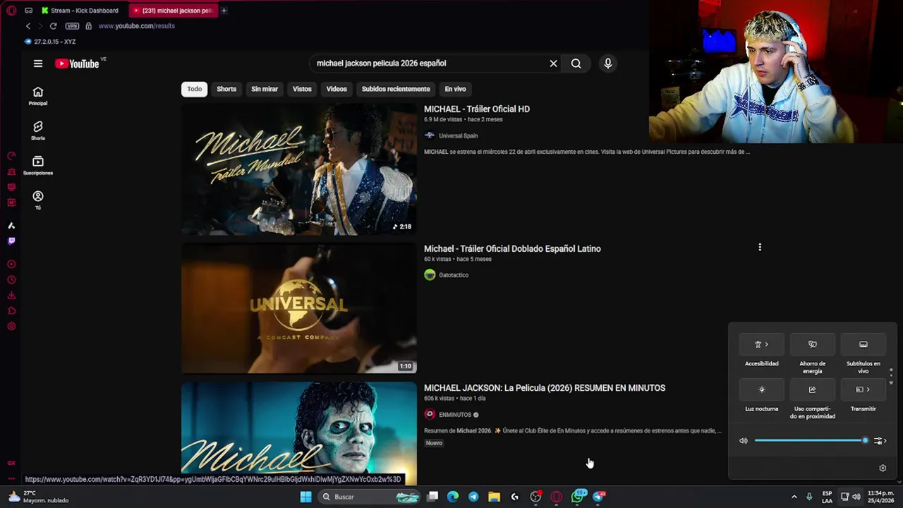Click the browser address bar URL
Screen dimensions: 903x508
pos(137,26)
